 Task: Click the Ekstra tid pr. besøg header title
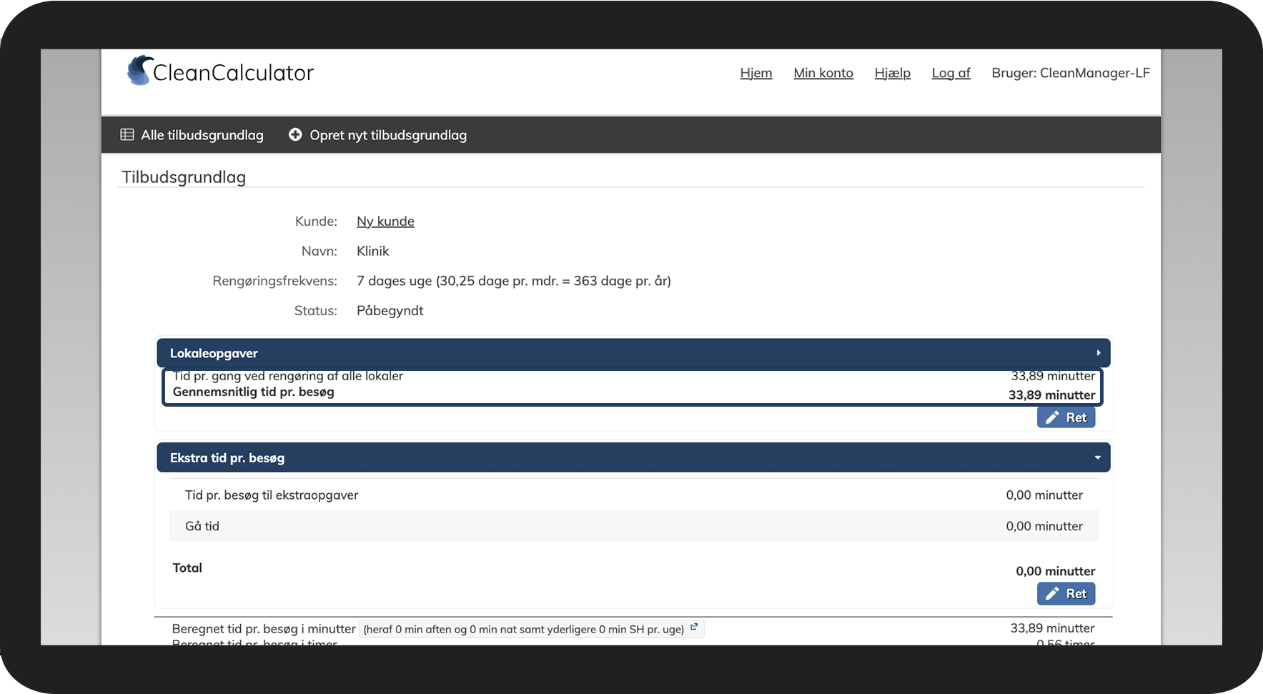point(227,458)
